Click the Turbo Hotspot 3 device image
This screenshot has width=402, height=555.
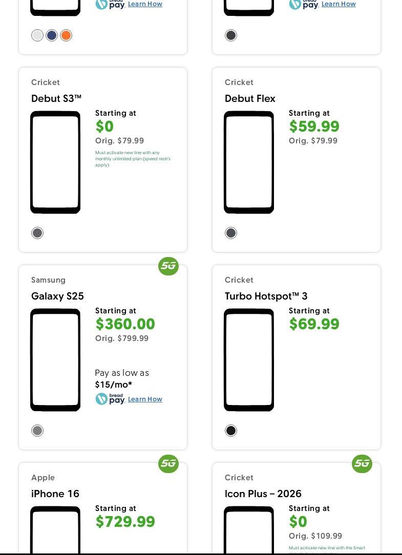pyautogui.click(x=249, y=359)
